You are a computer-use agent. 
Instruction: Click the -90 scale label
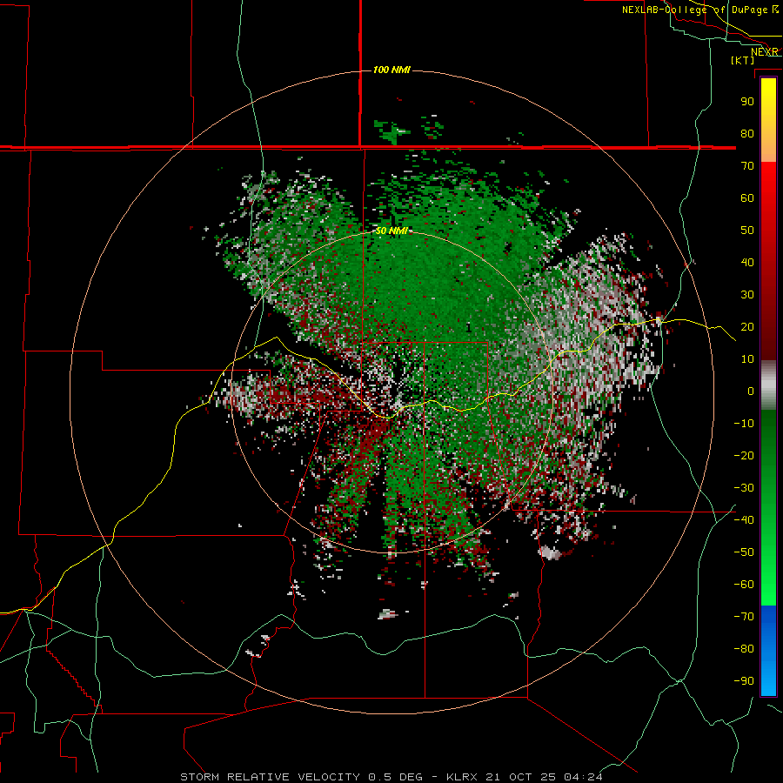tap(744, 680)
